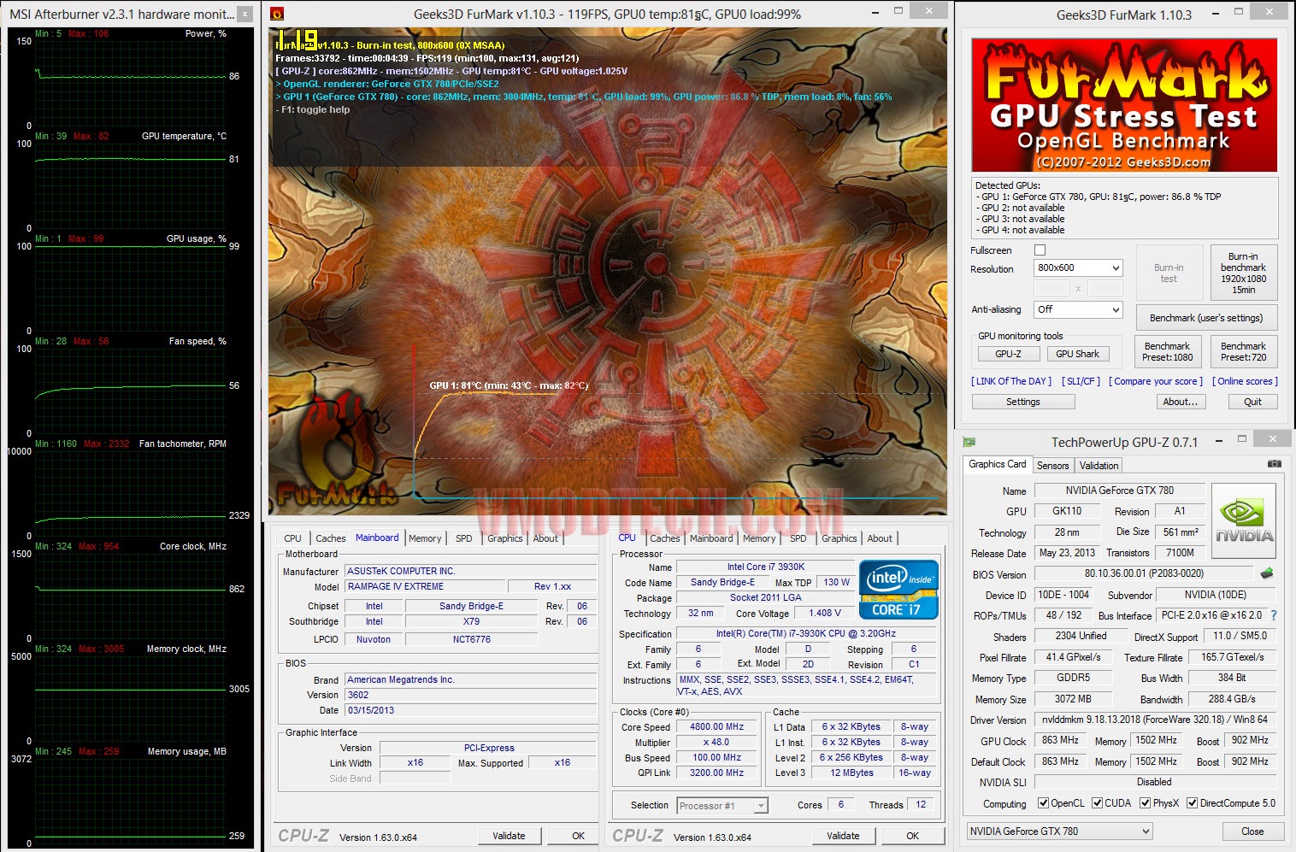Start Burn-in benchmark 1920x1080 15min

coord(1244,273)
